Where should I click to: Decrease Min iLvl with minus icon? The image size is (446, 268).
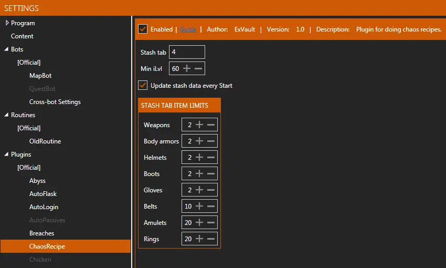[198, 69]
